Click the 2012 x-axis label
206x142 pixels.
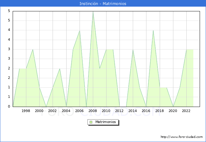[x=119, y=111]
